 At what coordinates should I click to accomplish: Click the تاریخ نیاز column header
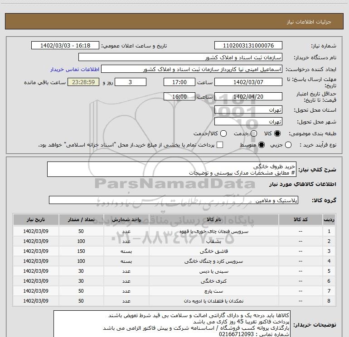(36, 219)
